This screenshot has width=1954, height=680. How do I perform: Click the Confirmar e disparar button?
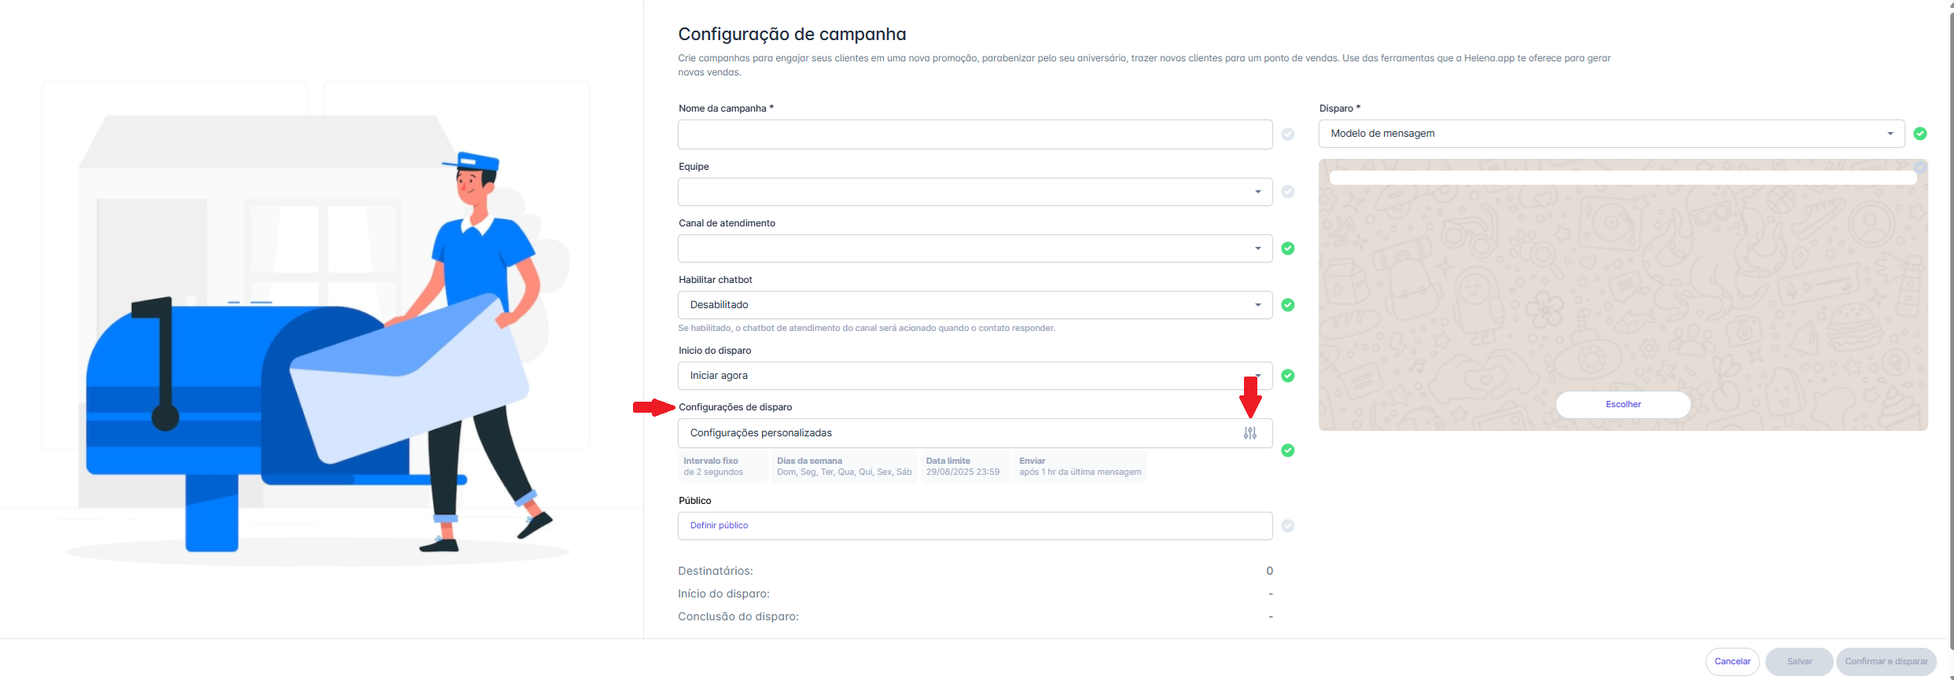point(1886,662)
